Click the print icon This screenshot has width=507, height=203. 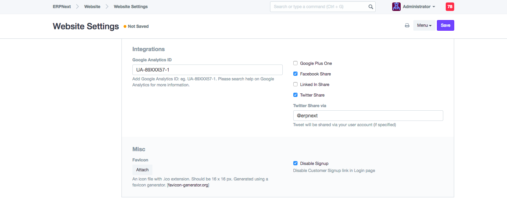point(407,25)
